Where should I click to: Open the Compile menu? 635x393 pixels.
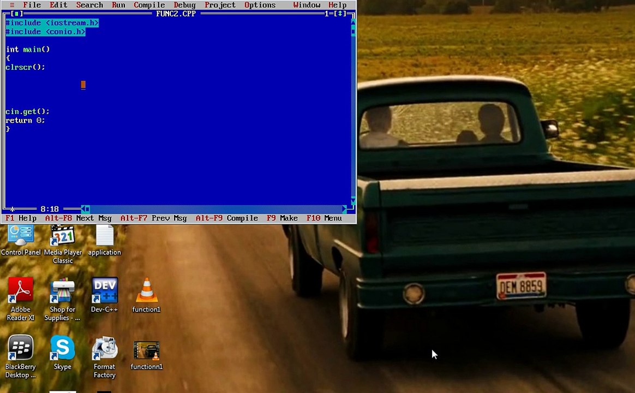[x=149, y=5]
